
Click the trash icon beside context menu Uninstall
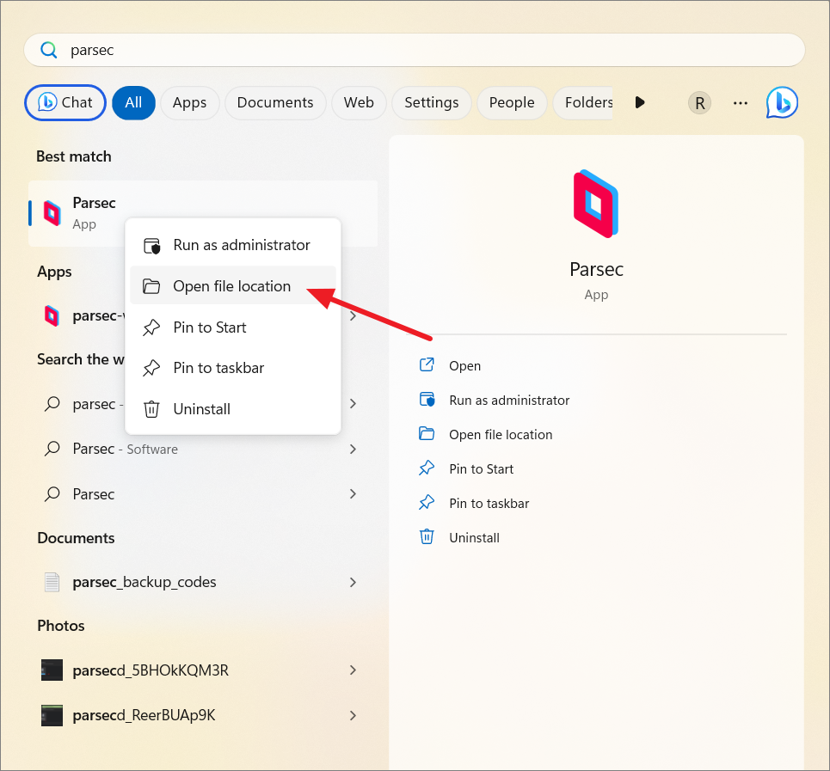(x=151, y=409)
